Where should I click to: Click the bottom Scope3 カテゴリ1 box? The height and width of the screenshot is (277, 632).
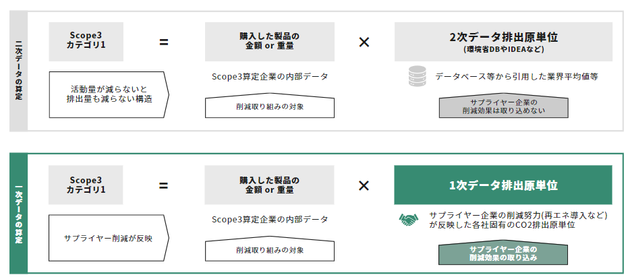tap(86, 185)
